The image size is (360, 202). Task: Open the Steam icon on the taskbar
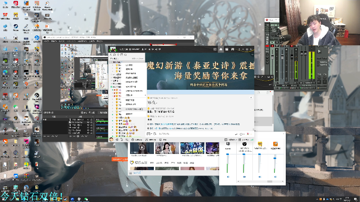(x=65, y=199)
